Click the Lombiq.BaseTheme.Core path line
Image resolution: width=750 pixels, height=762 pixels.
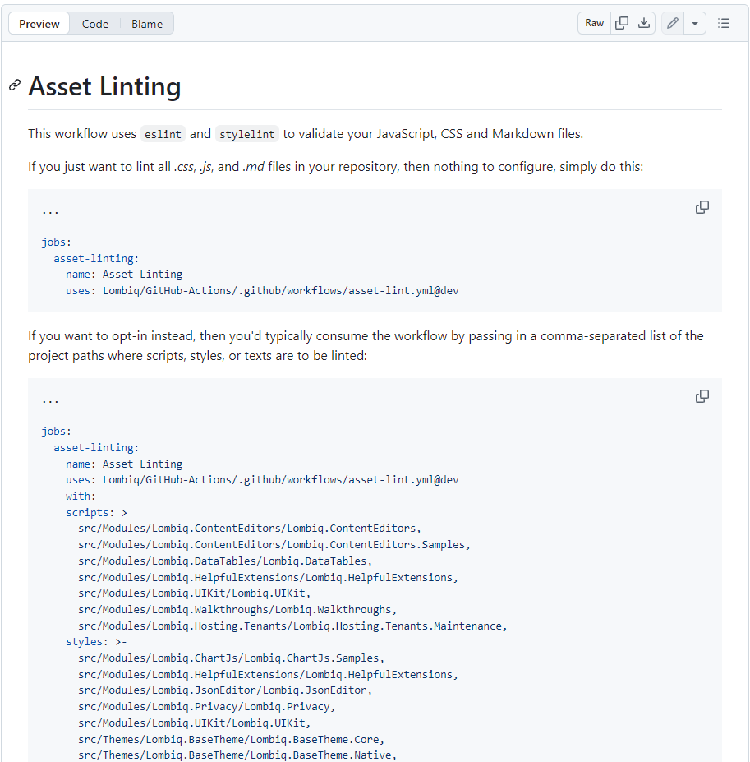[231, 740]
